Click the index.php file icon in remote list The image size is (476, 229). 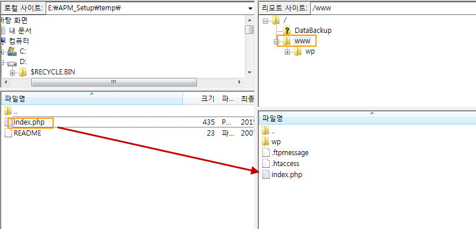pos(266,175)
